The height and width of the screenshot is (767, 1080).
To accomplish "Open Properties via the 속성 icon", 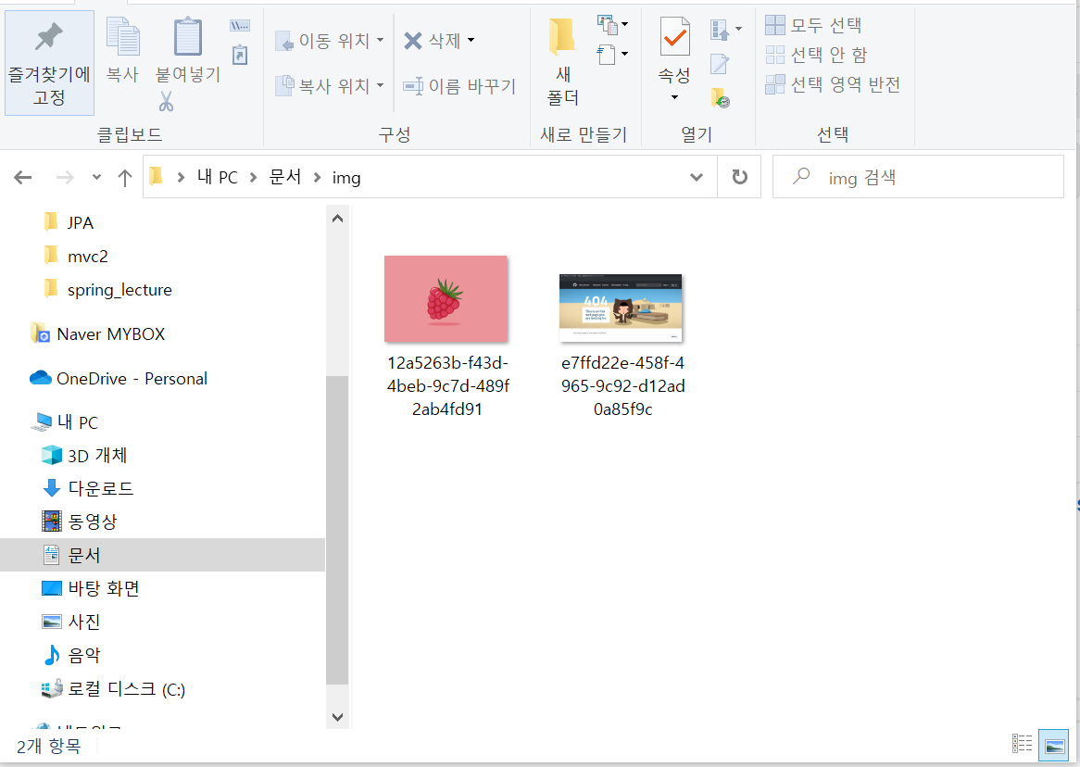I will pyautogui.click(x=673, y=46).
